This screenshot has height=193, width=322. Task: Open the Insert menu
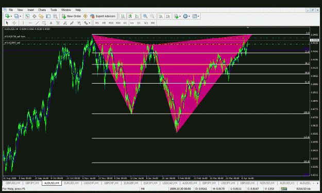coord(30,10)
